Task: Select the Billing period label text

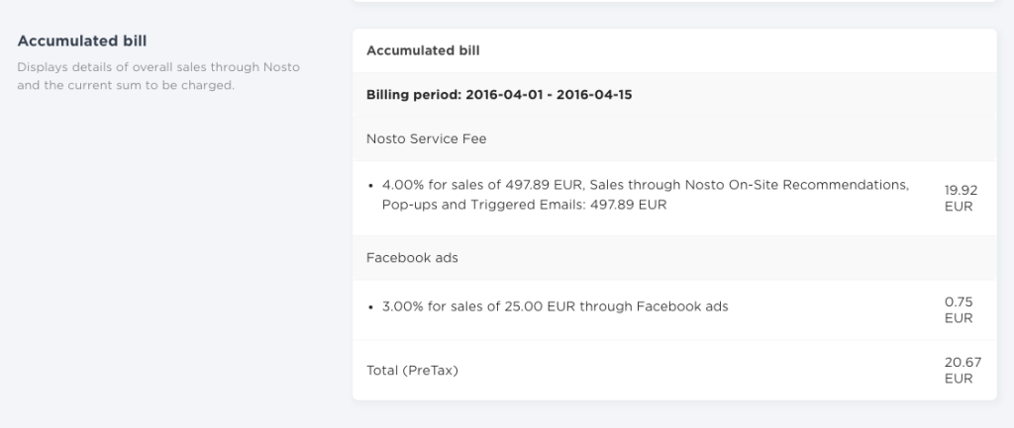Action: point(427,95)
